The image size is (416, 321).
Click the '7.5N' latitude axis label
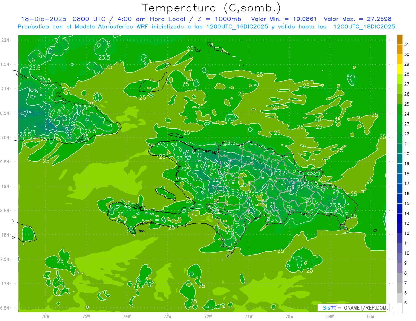(5, 259)
